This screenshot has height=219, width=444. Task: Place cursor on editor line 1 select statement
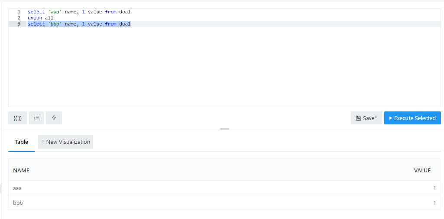[x=79, y=12]
